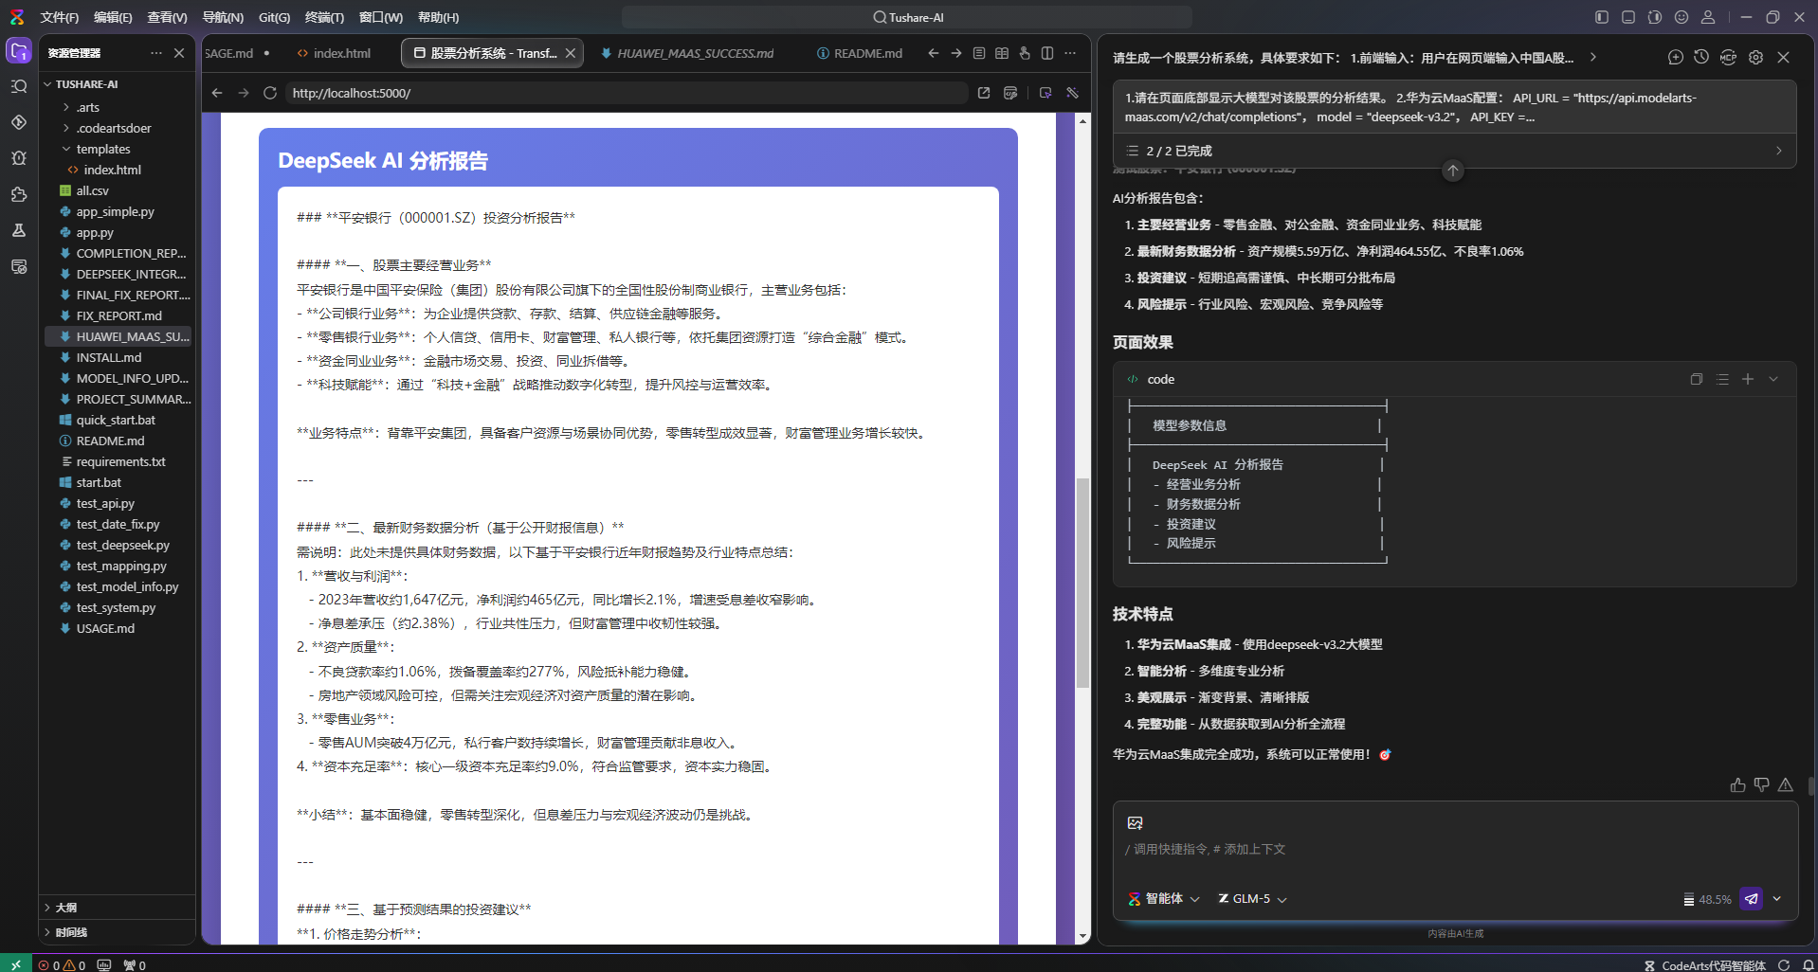The image size is (1818, 972).
Task: Toggle bottom panel from title bar
Action: click(x=1628, y=17)
